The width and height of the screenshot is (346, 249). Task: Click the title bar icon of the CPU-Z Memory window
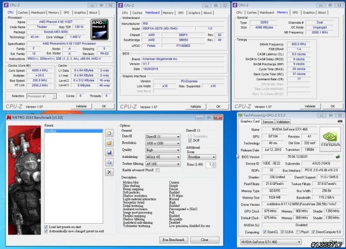pos(235,5)
